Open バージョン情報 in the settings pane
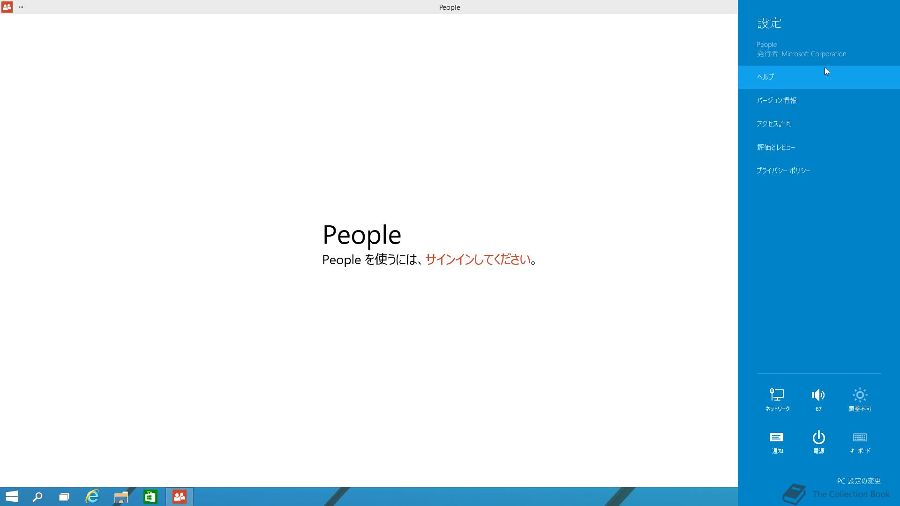900x506 pixels. 776,100
